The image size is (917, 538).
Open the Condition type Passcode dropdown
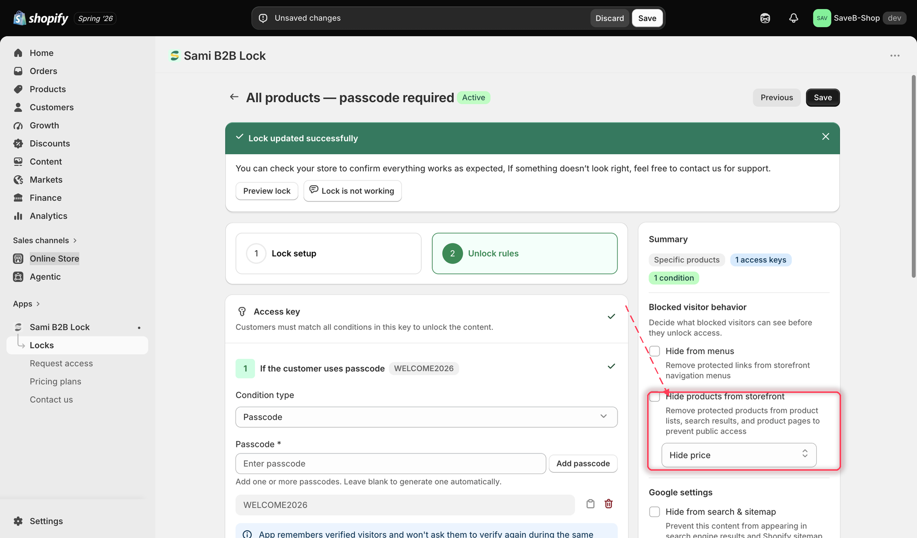(x=426, y=417)
